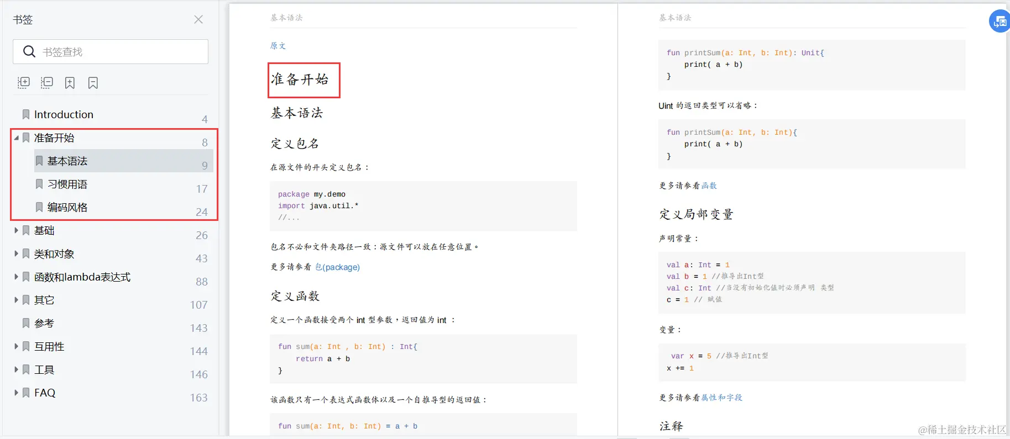This screenshot has height=439, width=1010.
Task: Expand the FAQ bookmark group
Action: (x=17, y=393)
